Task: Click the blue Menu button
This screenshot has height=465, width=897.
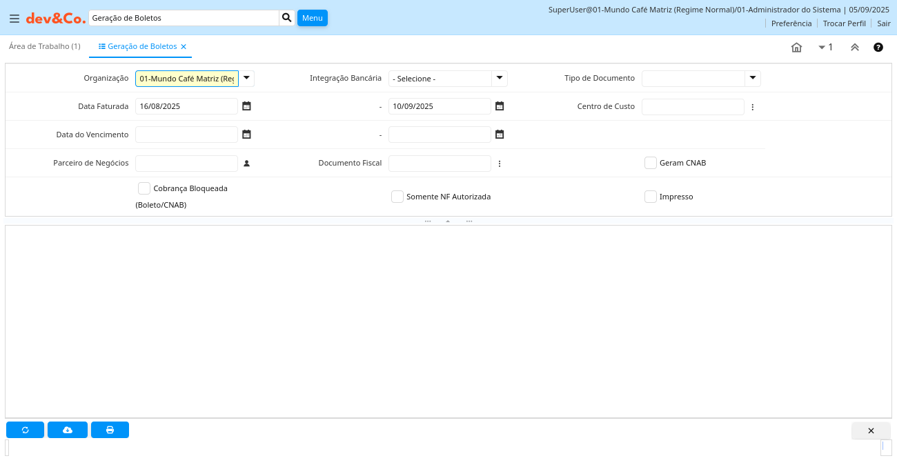Action: point(312,18)
